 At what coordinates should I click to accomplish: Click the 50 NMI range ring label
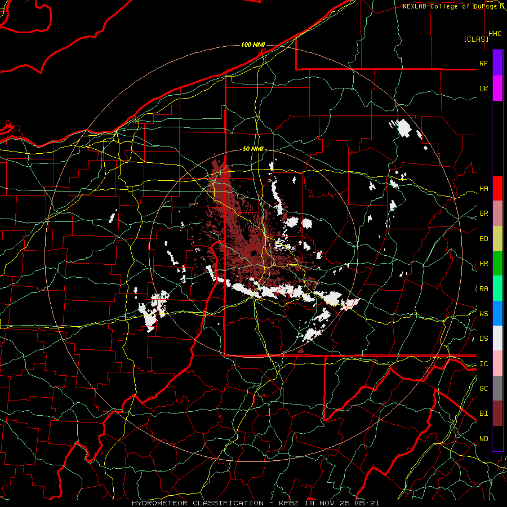tap(253, 149)
